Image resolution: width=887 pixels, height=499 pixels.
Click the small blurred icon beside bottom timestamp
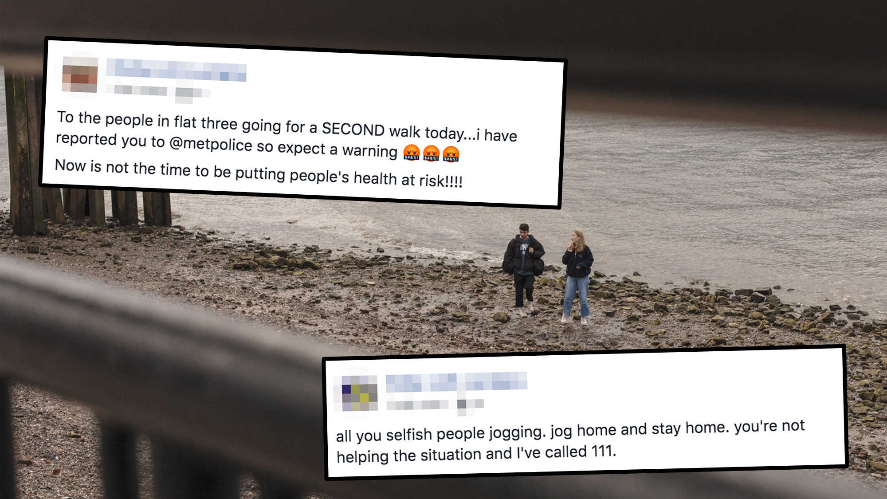point(470,404)
